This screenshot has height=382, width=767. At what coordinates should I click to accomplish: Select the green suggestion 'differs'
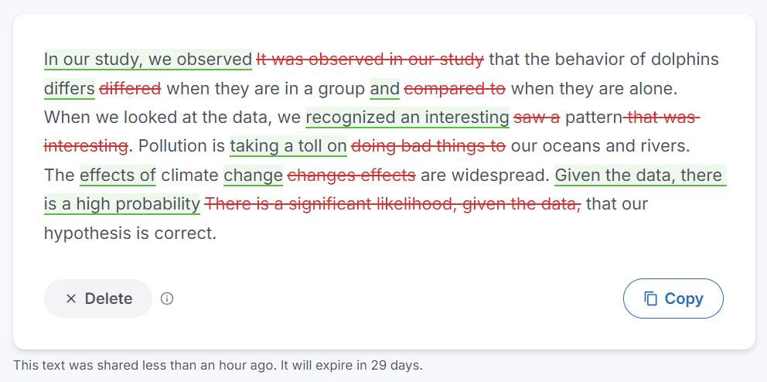(x=70, y=89)
